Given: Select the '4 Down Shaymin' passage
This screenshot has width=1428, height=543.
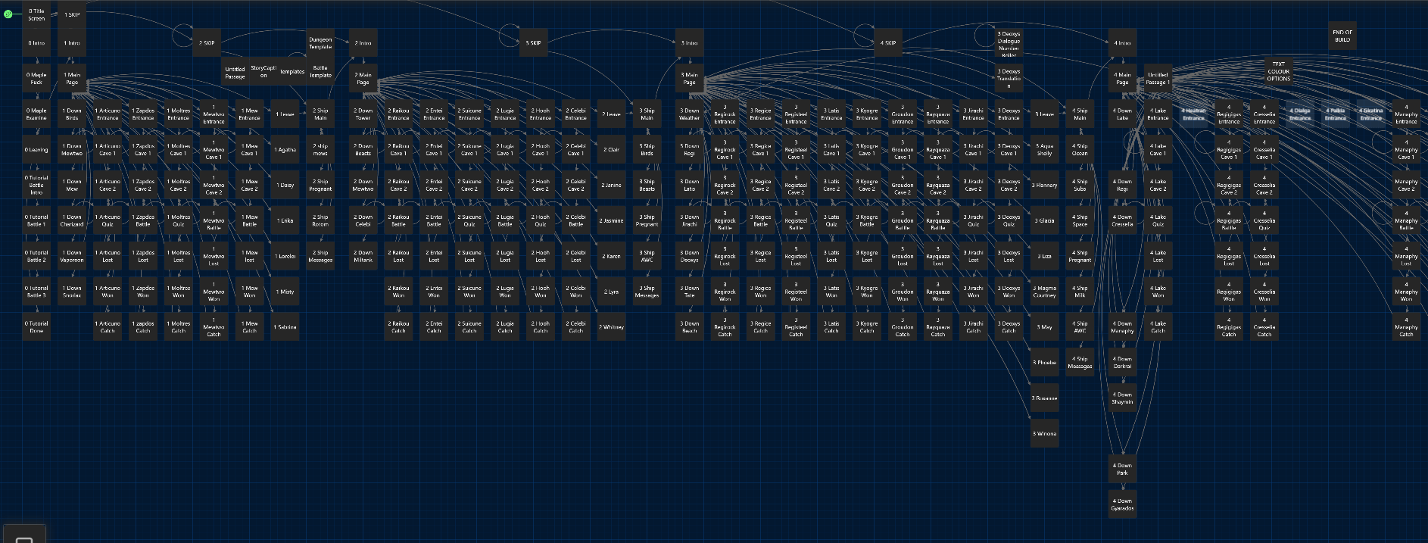Looking at the screenshot, I should coord(1123,398).
